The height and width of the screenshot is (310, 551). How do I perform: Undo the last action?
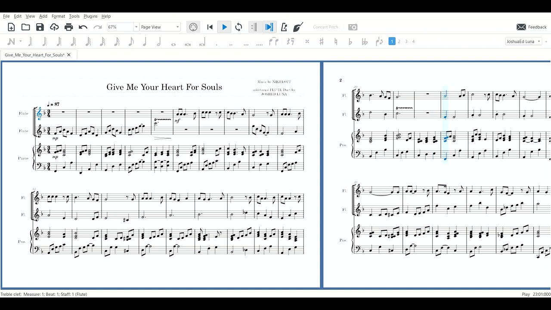pos(83,27)
